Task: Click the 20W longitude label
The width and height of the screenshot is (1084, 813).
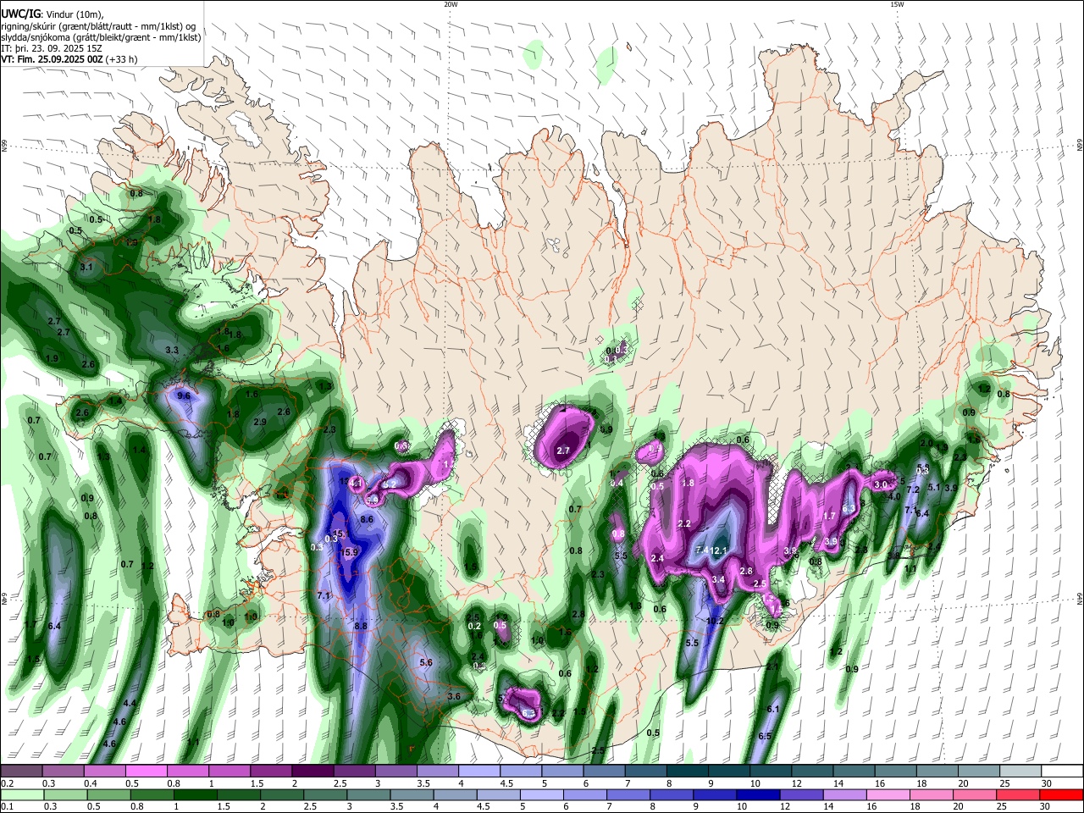Action: [x=451, y=4]
